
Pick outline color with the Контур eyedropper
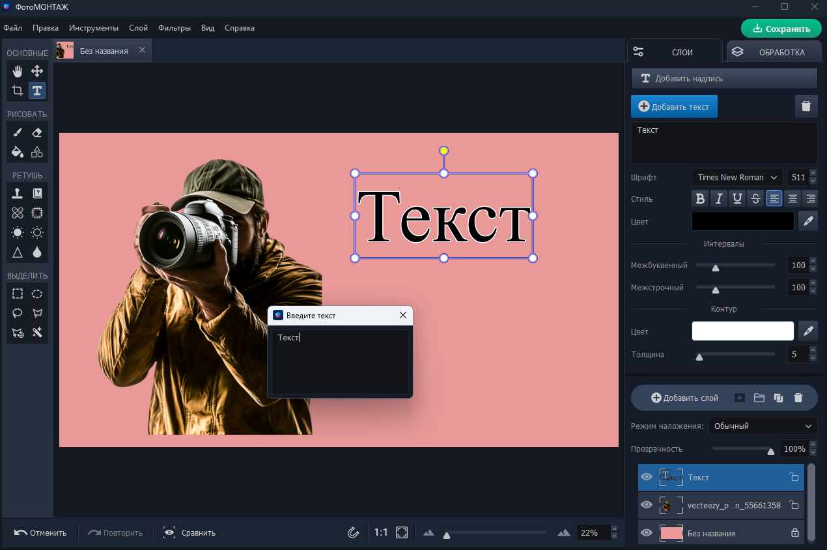click(x=808, y=331)
